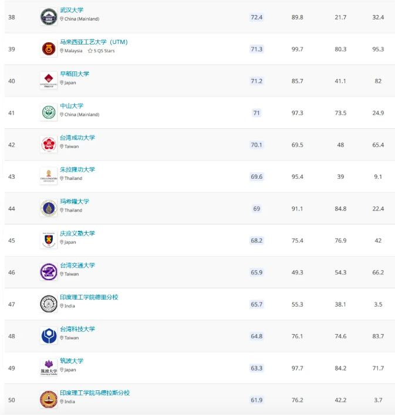Click the Keio University crest logo
395x415 pixels.
(49, 240)
